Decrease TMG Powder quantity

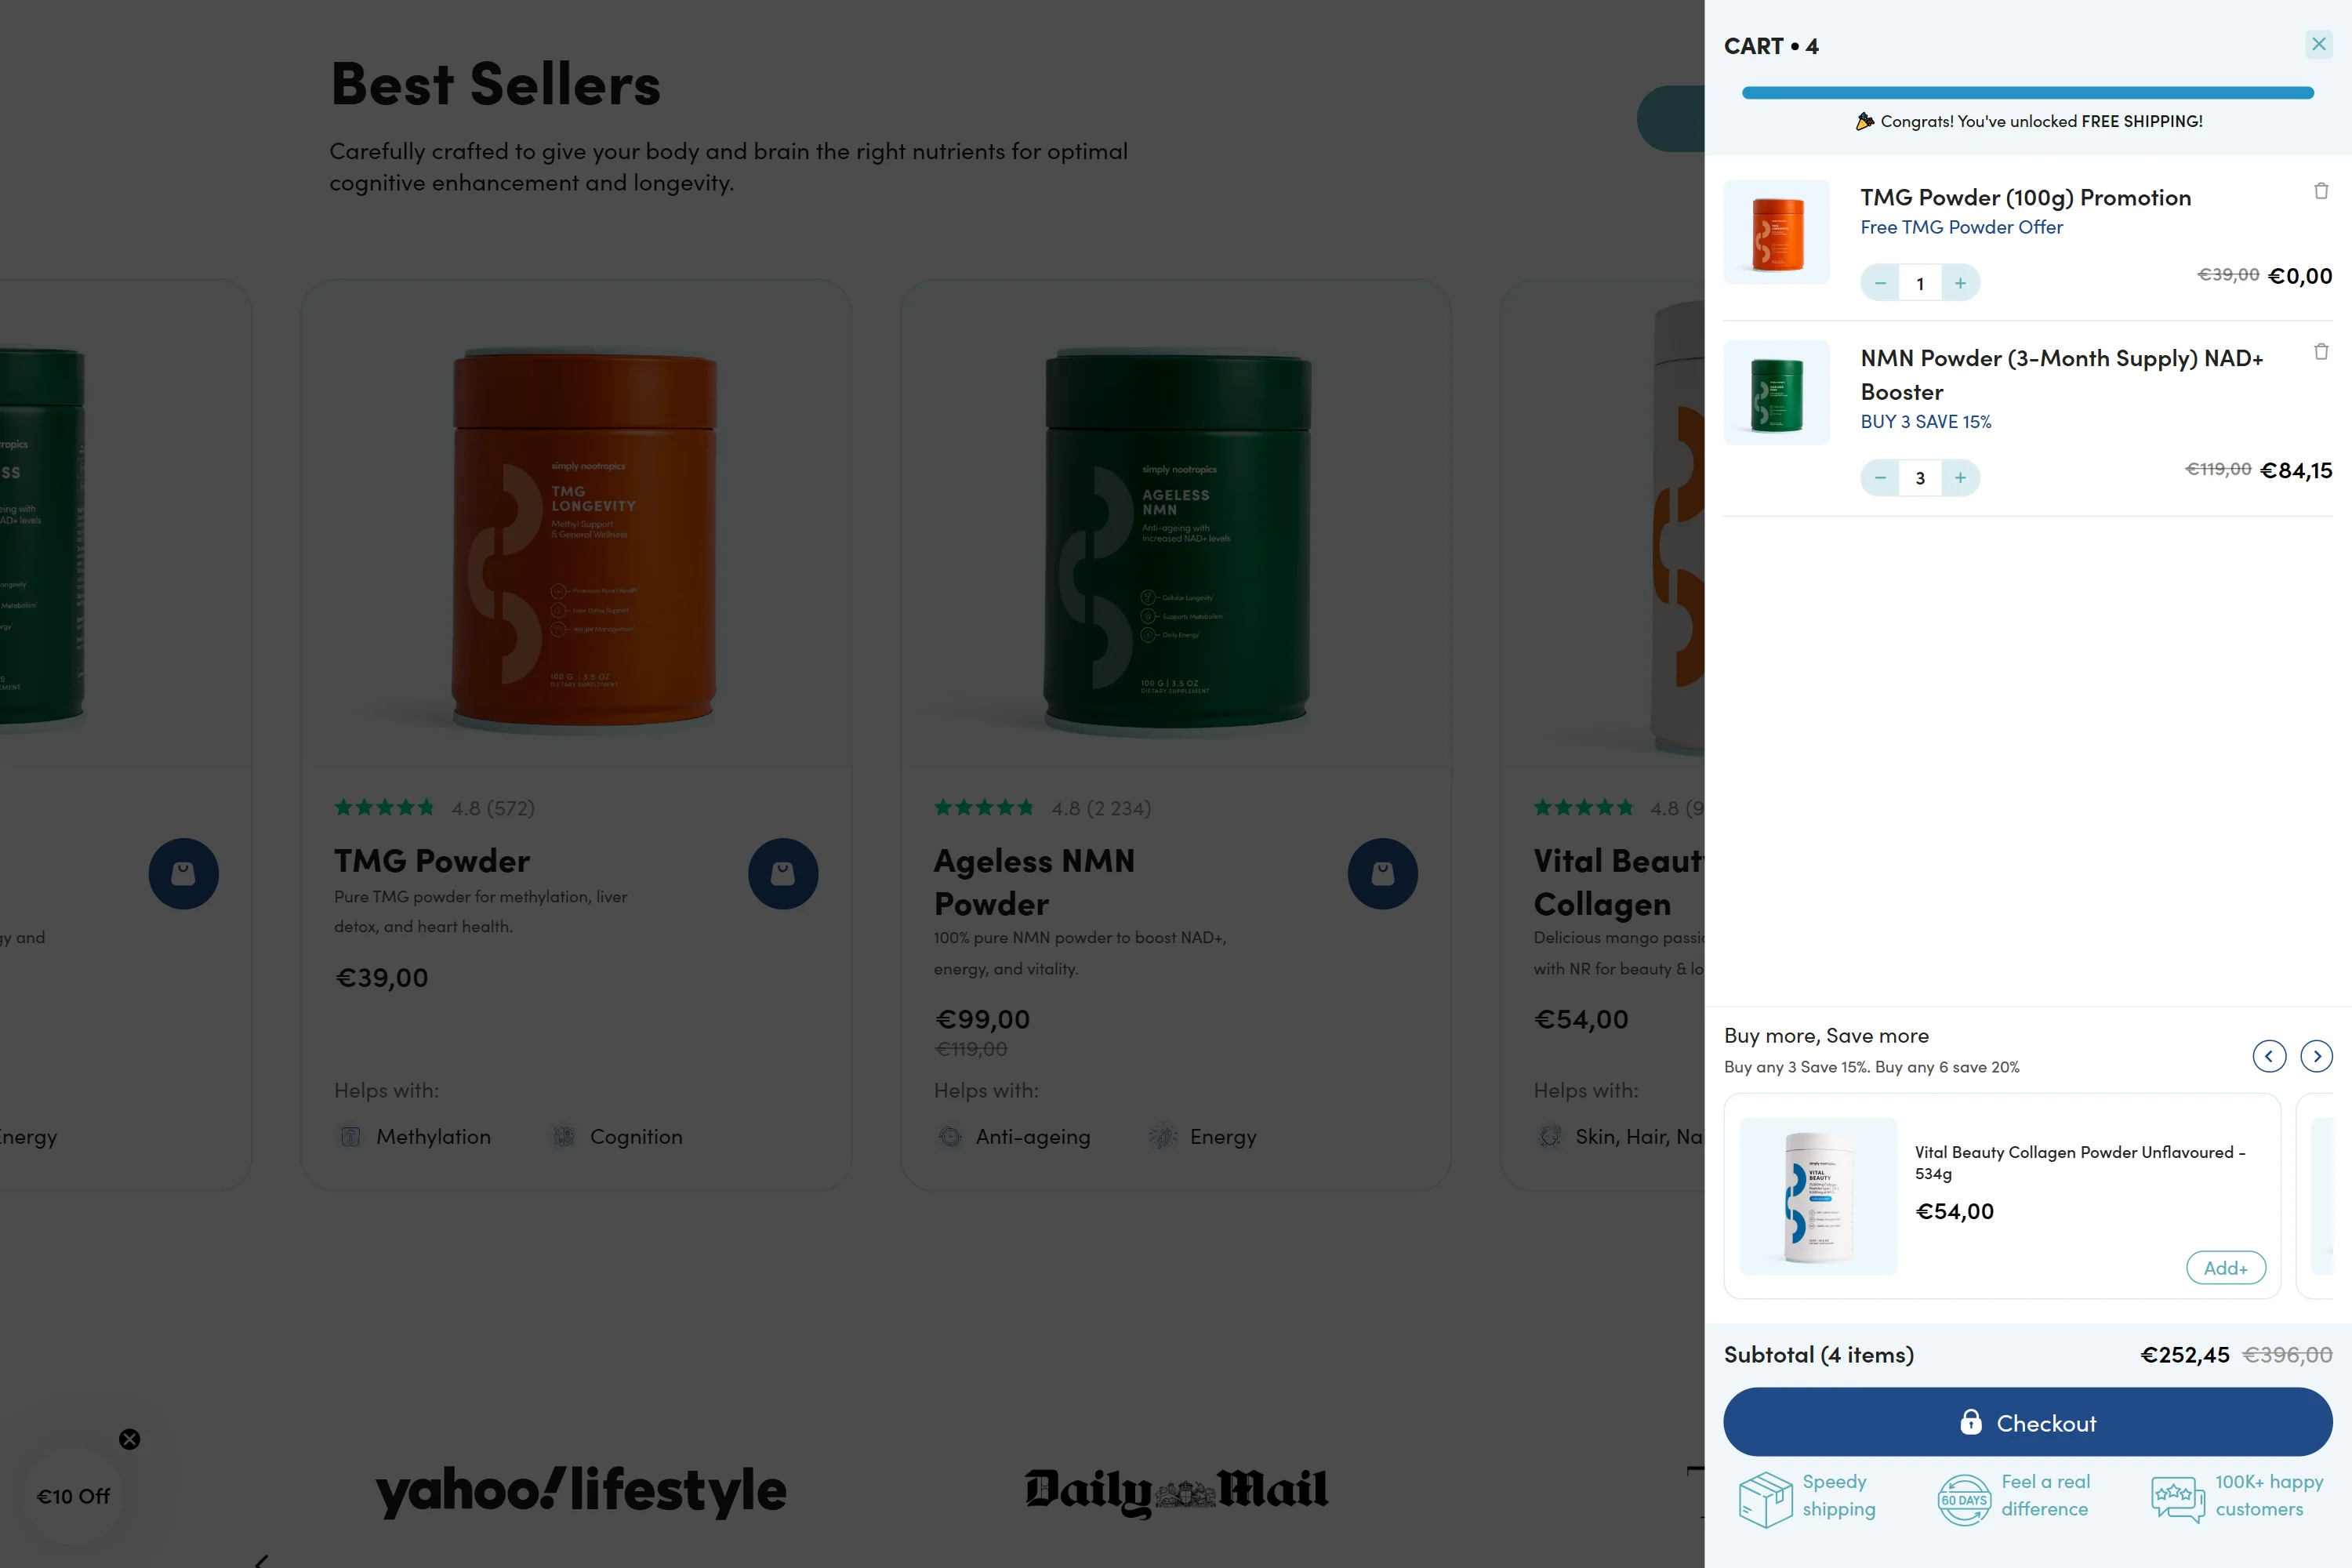1880,283
